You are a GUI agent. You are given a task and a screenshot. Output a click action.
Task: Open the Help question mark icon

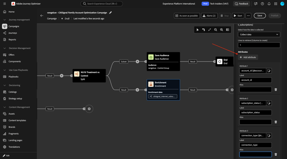pyautogui.click(x=262, y=4)
